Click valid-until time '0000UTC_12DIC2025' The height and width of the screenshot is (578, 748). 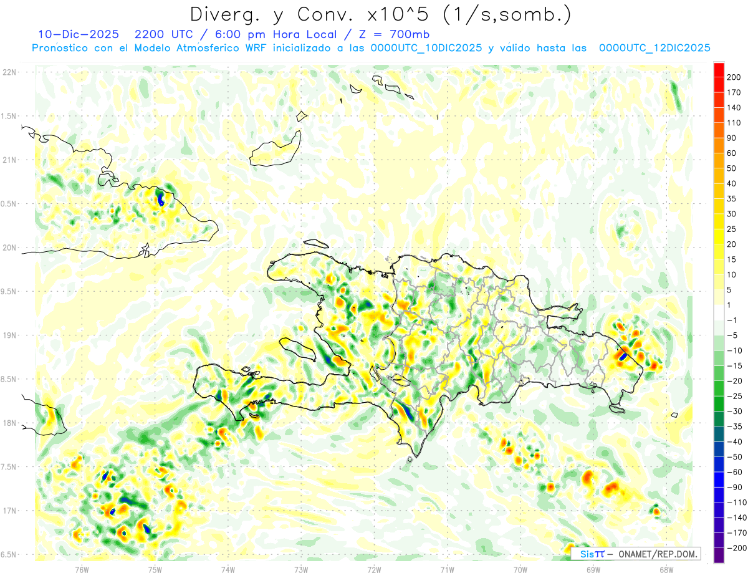point(654,48)
